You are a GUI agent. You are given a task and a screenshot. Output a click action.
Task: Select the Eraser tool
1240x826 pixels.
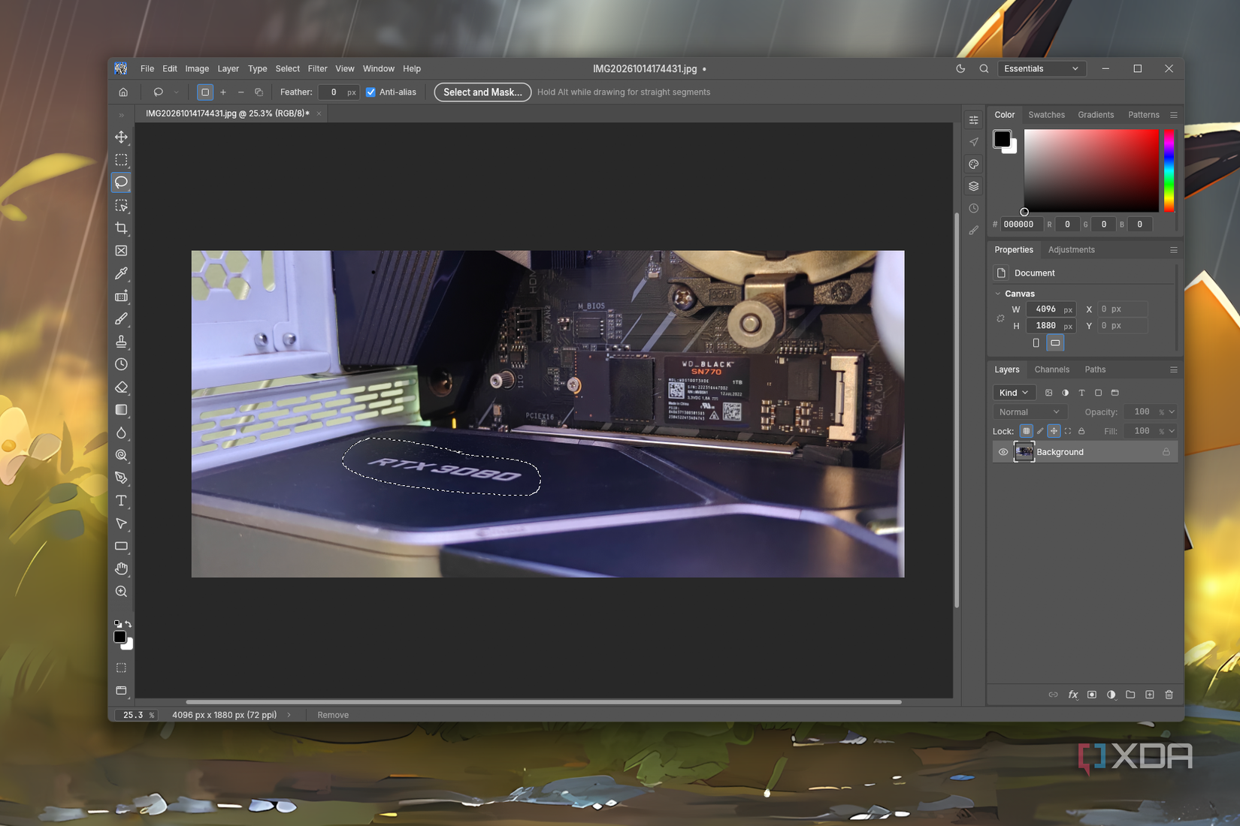121,387
